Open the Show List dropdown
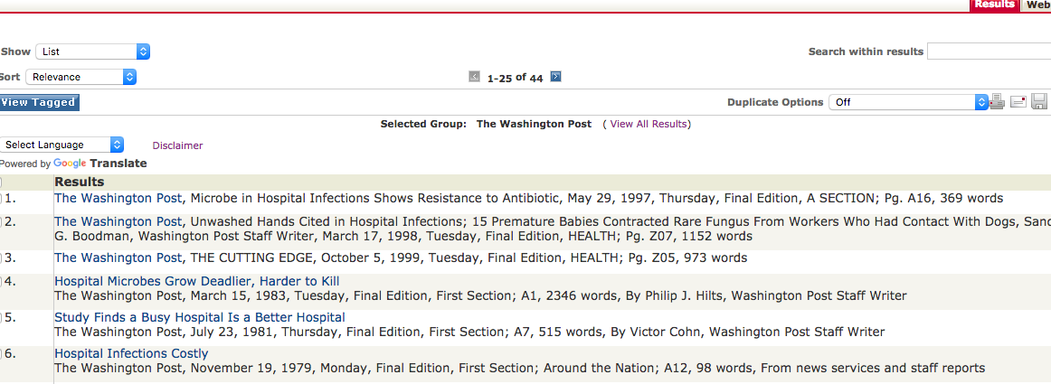The image size is (1051, 384). pos(92,52)
